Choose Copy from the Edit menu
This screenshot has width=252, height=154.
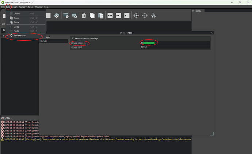(26, 18)
